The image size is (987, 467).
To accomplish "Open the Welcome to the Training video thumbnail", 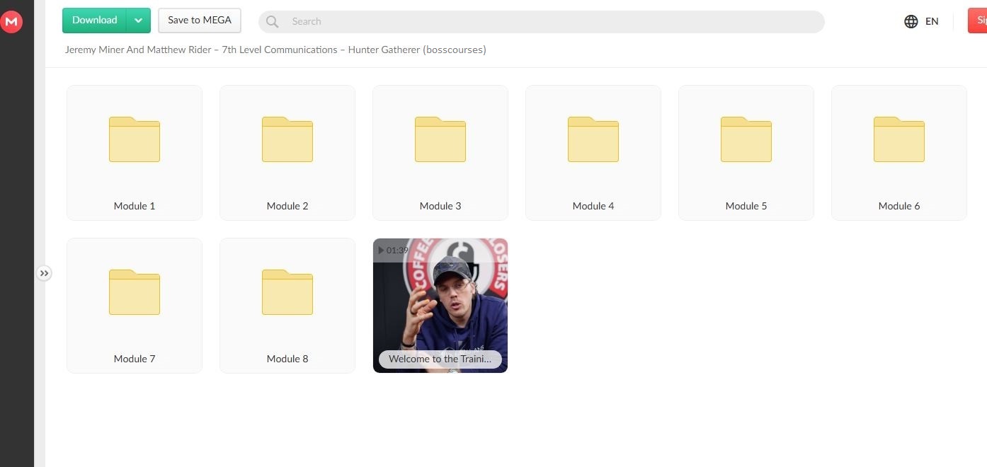I will tap(440, 305).
